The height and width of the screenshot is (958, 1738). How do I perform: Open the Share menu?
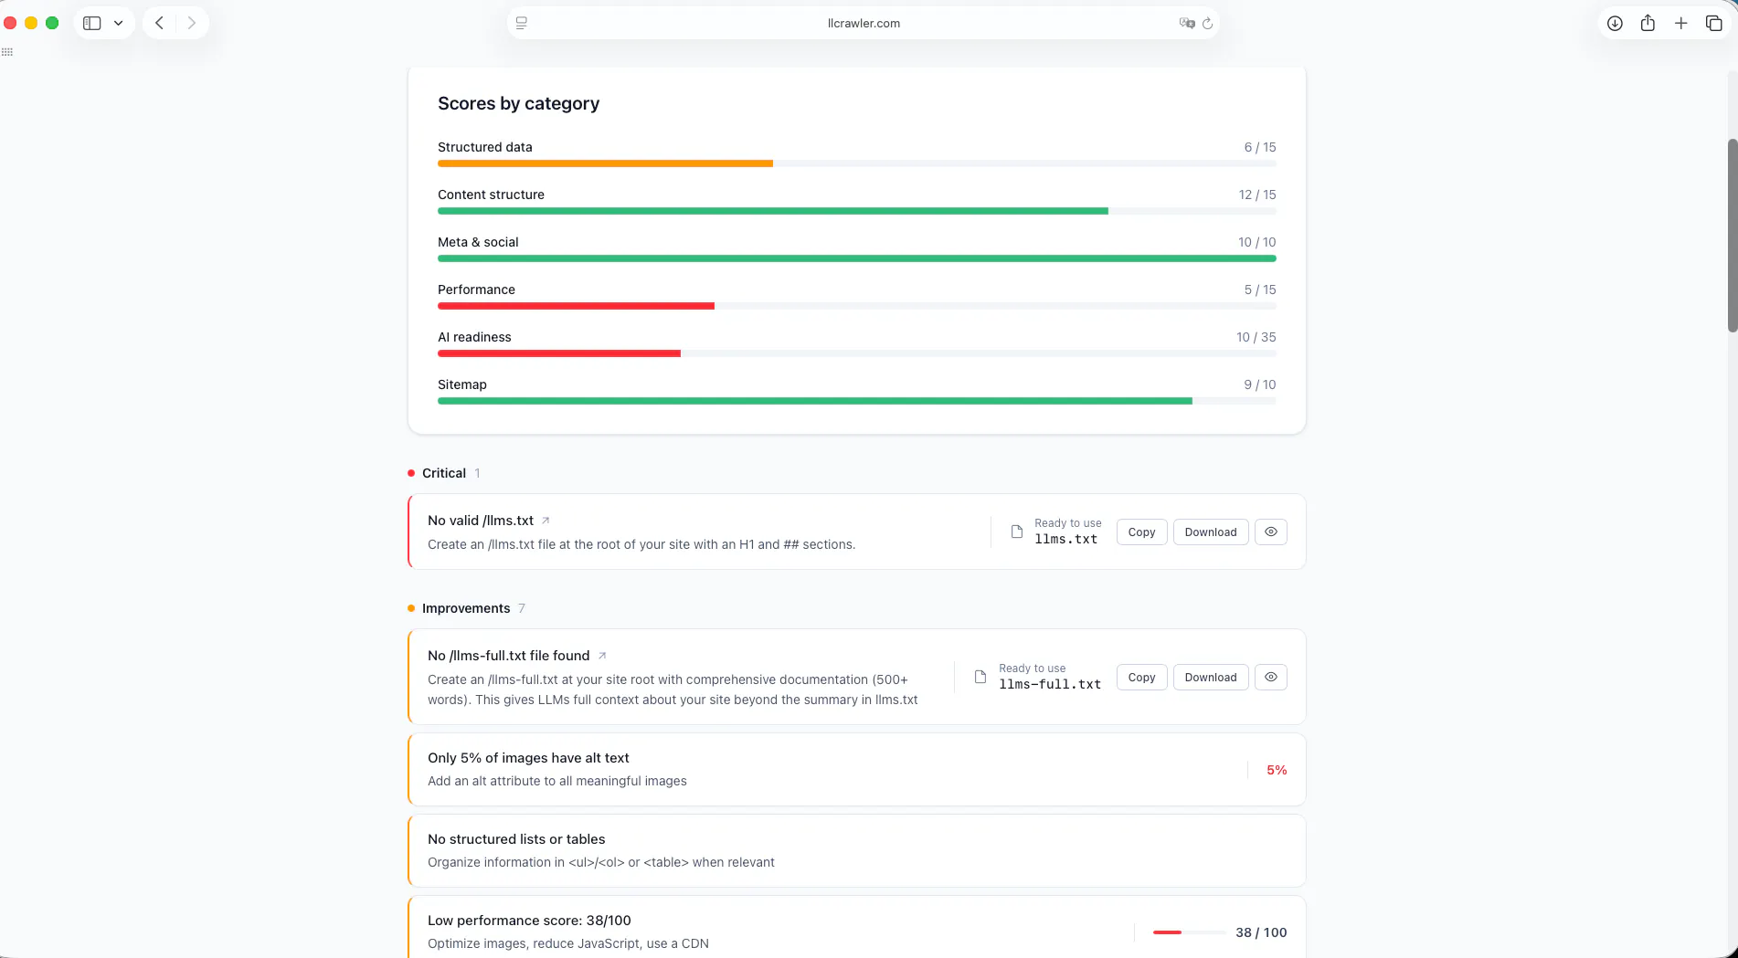[x=1648, y=23]
